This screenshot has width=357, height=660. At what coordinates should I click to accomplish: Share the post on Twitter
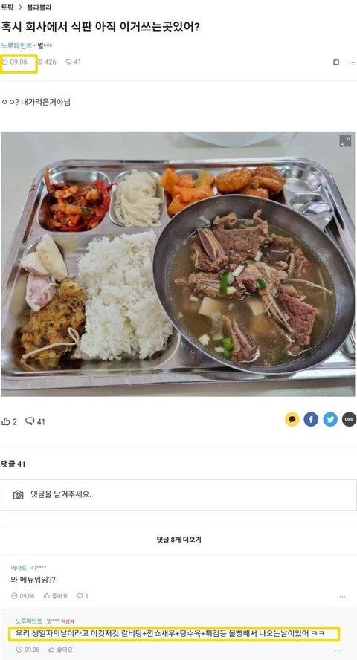pyautogui.click(x=330, y=419)
